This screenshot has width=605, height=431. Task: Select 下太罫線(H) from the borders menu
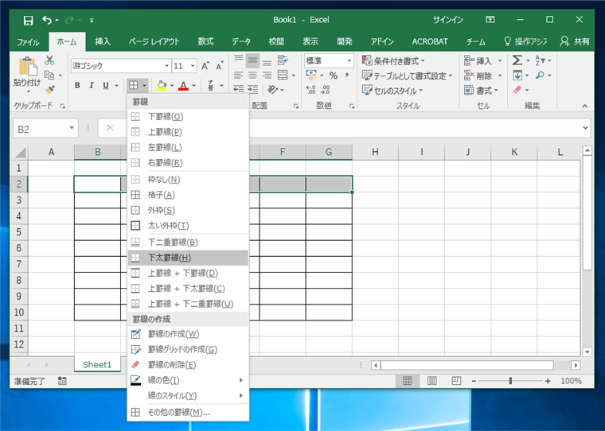188,258
